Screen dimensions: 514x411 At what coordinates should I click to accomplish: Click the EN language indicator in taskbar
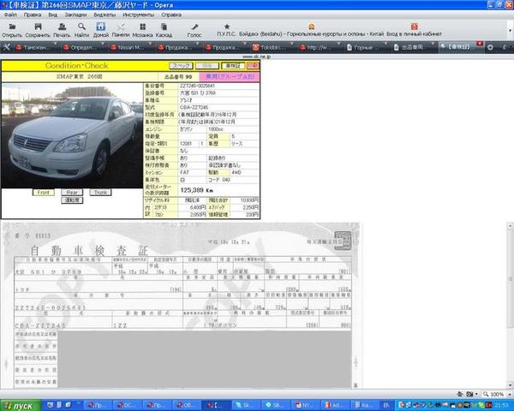pyautogui.click(x=386, y=405)
